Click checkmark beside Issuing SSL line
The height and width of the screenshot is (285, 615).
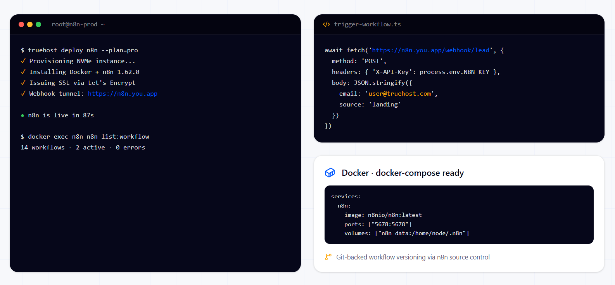23,82
